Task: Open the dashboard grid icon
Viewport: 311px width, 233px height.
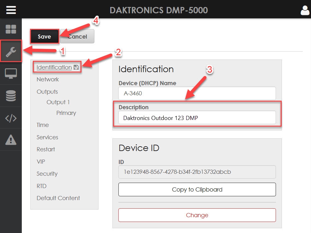Action: (11, 29)
